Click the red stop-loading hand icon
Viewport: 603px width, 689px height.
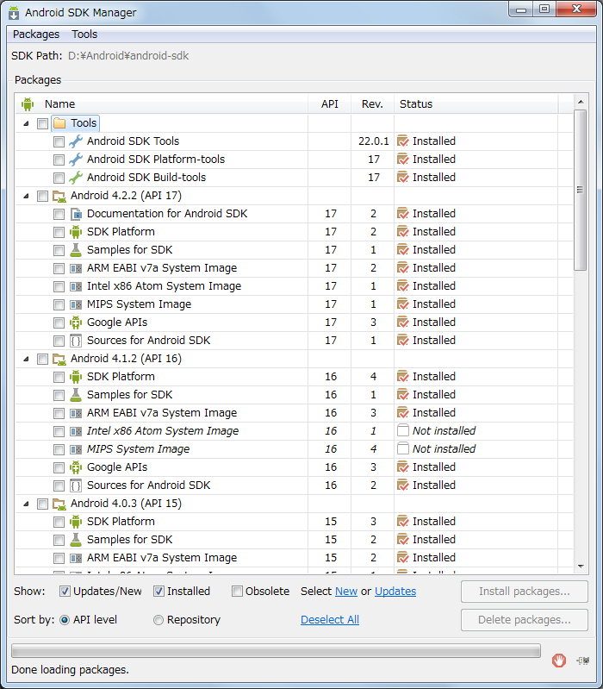click(559, 660)
